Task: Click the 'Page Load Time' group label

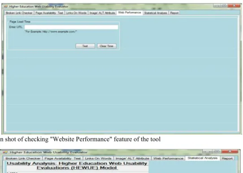Action: click(20, 22)
